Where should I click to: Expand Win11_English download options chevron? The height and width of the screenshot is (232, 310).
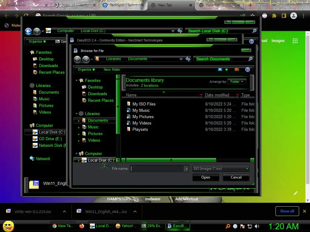pyautogui.click(x=135, y=211)
